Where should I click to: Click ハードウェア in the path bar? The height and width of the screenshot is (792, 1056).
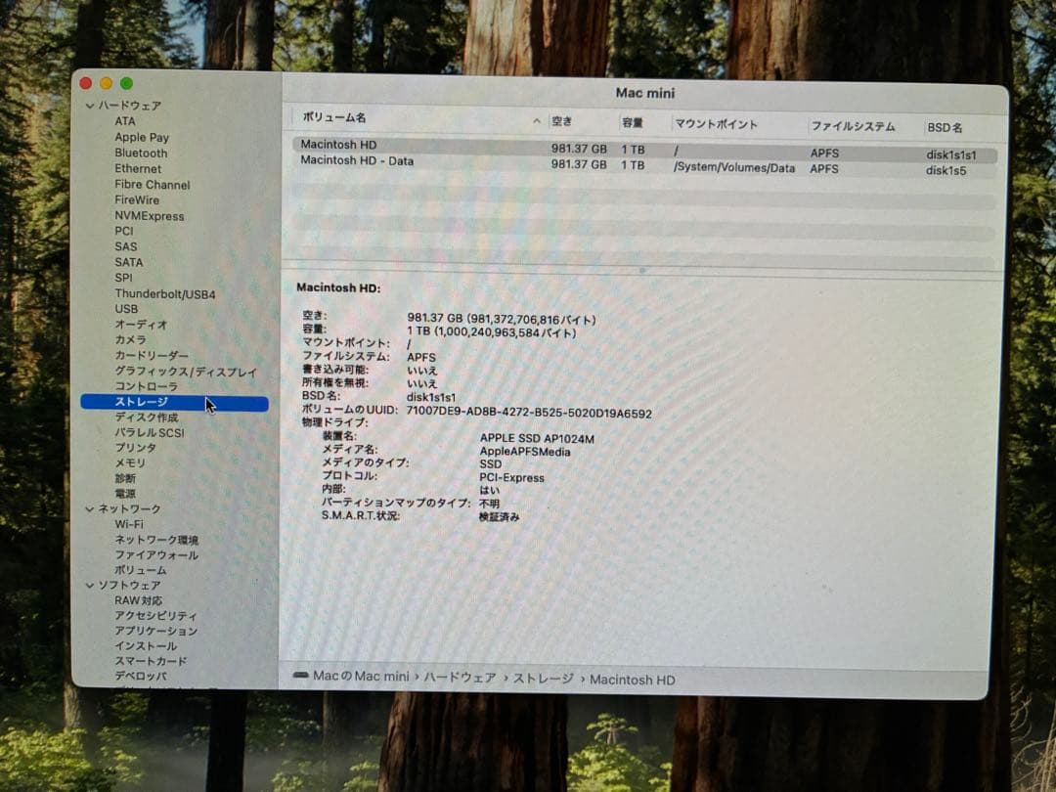tap(460, 679)
